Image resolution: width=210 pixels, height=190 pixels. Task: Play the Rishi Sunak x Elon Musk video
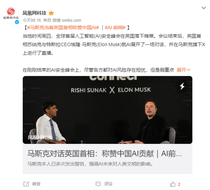107,110
